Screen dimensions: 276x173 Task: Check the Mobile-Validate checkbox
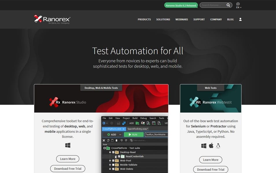[113, 165]
